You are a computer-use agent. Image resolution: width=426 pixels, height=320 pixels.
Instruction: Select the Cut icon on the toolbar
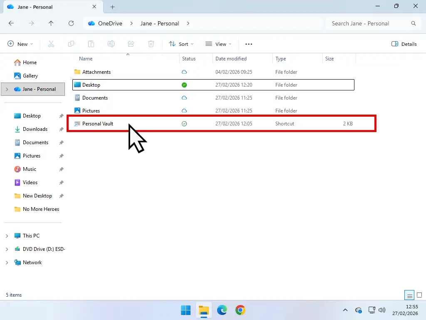pos(51,44)
